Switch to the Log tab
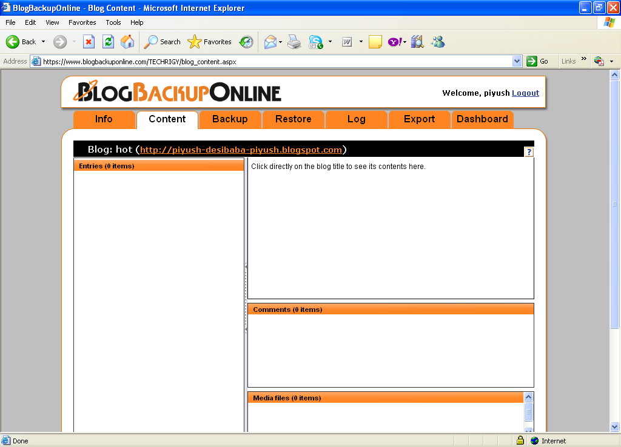The height and width of the screenshot is (447, 621). point(357,119)
